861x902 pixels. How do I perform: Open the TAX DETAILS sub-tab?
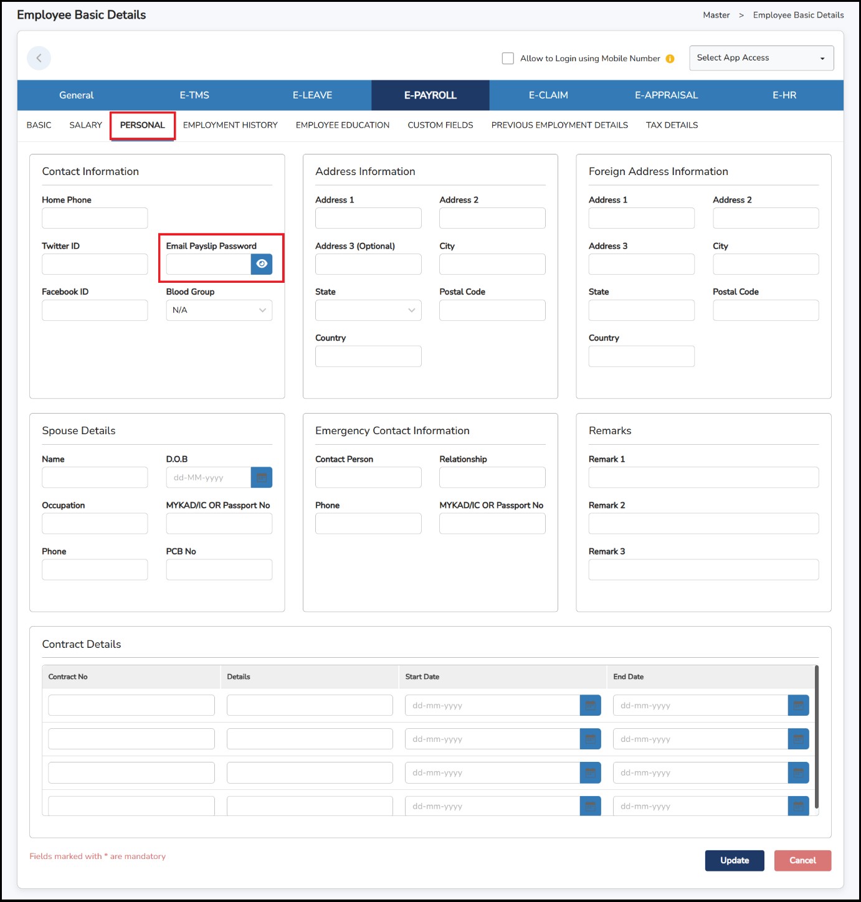click(x=672, y=125)
